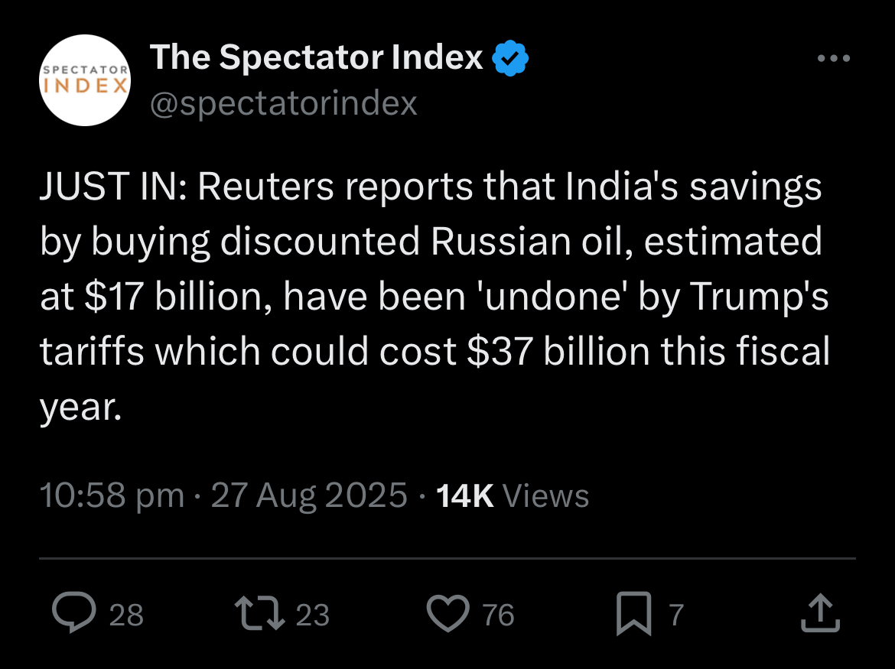Repost the tweet using the retweet icon
This screenshot has height=669, width=895.
pyautogui.click(x=259, y=614)
